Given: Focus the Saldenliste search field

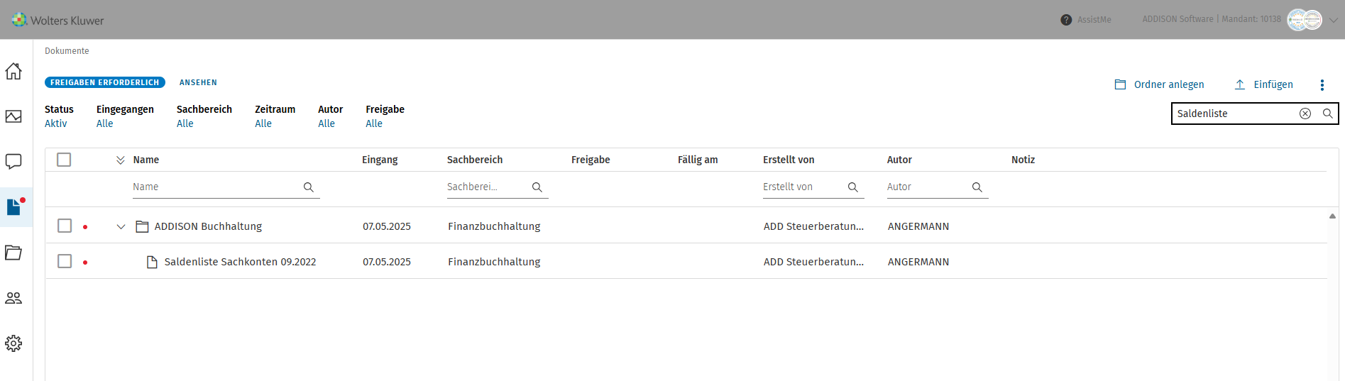Looking at the screenshot, I should coord(1235,114).
